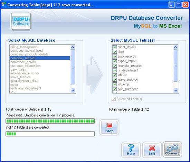The height and width of the screenshot is (162, 190).
Task: Click the Convert gears icon button
Action: click(x=172, y=150)
